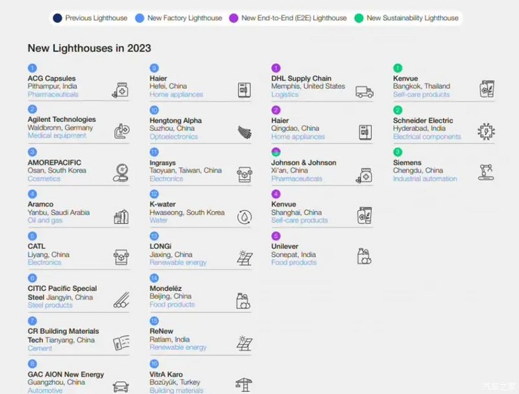Click the gear chip icon for Schneider Electric
The height and width of the screenshot is (394, 519).
coord(486,131)
